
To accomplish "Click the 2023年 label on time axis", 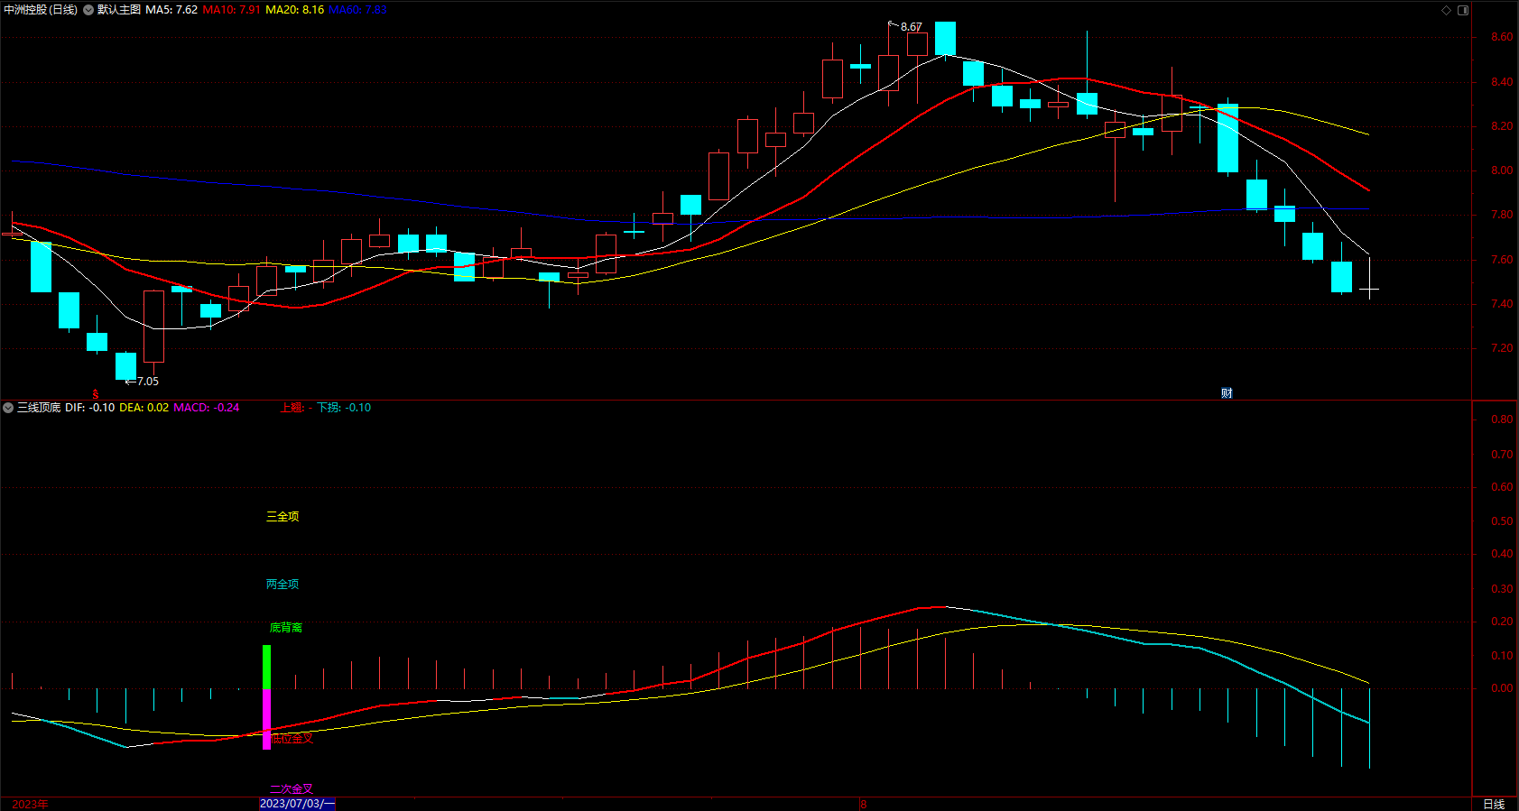I will click(x=30, y=804).
